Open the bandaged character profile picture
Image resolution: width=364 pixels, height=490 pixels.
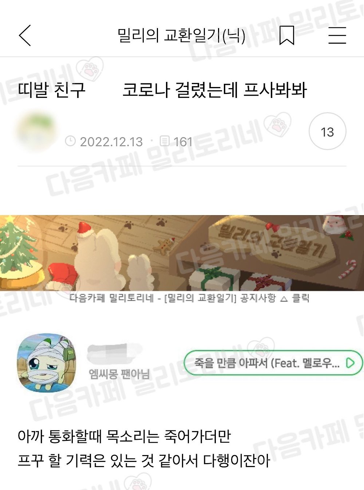(47, 363)
